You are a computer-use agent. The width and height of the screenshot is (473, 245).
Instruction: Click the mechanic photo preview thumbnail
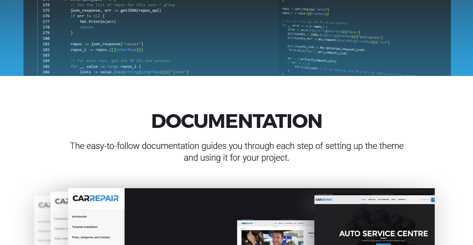(x=273, y=238)
